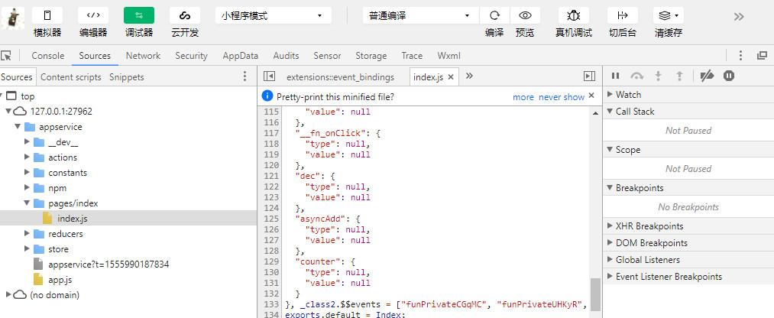
Task: Open the editor (编辑器) code icon
Action: (x=93, y=15)
